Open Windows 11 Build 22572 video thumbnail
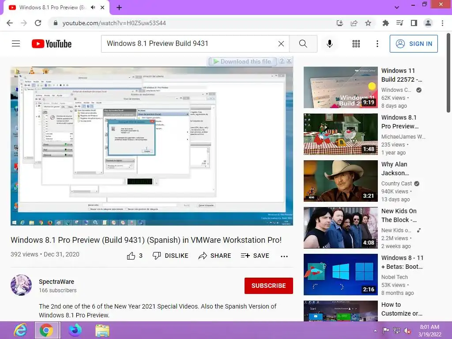This screenshot has height=339, width=452. point(340,87)
